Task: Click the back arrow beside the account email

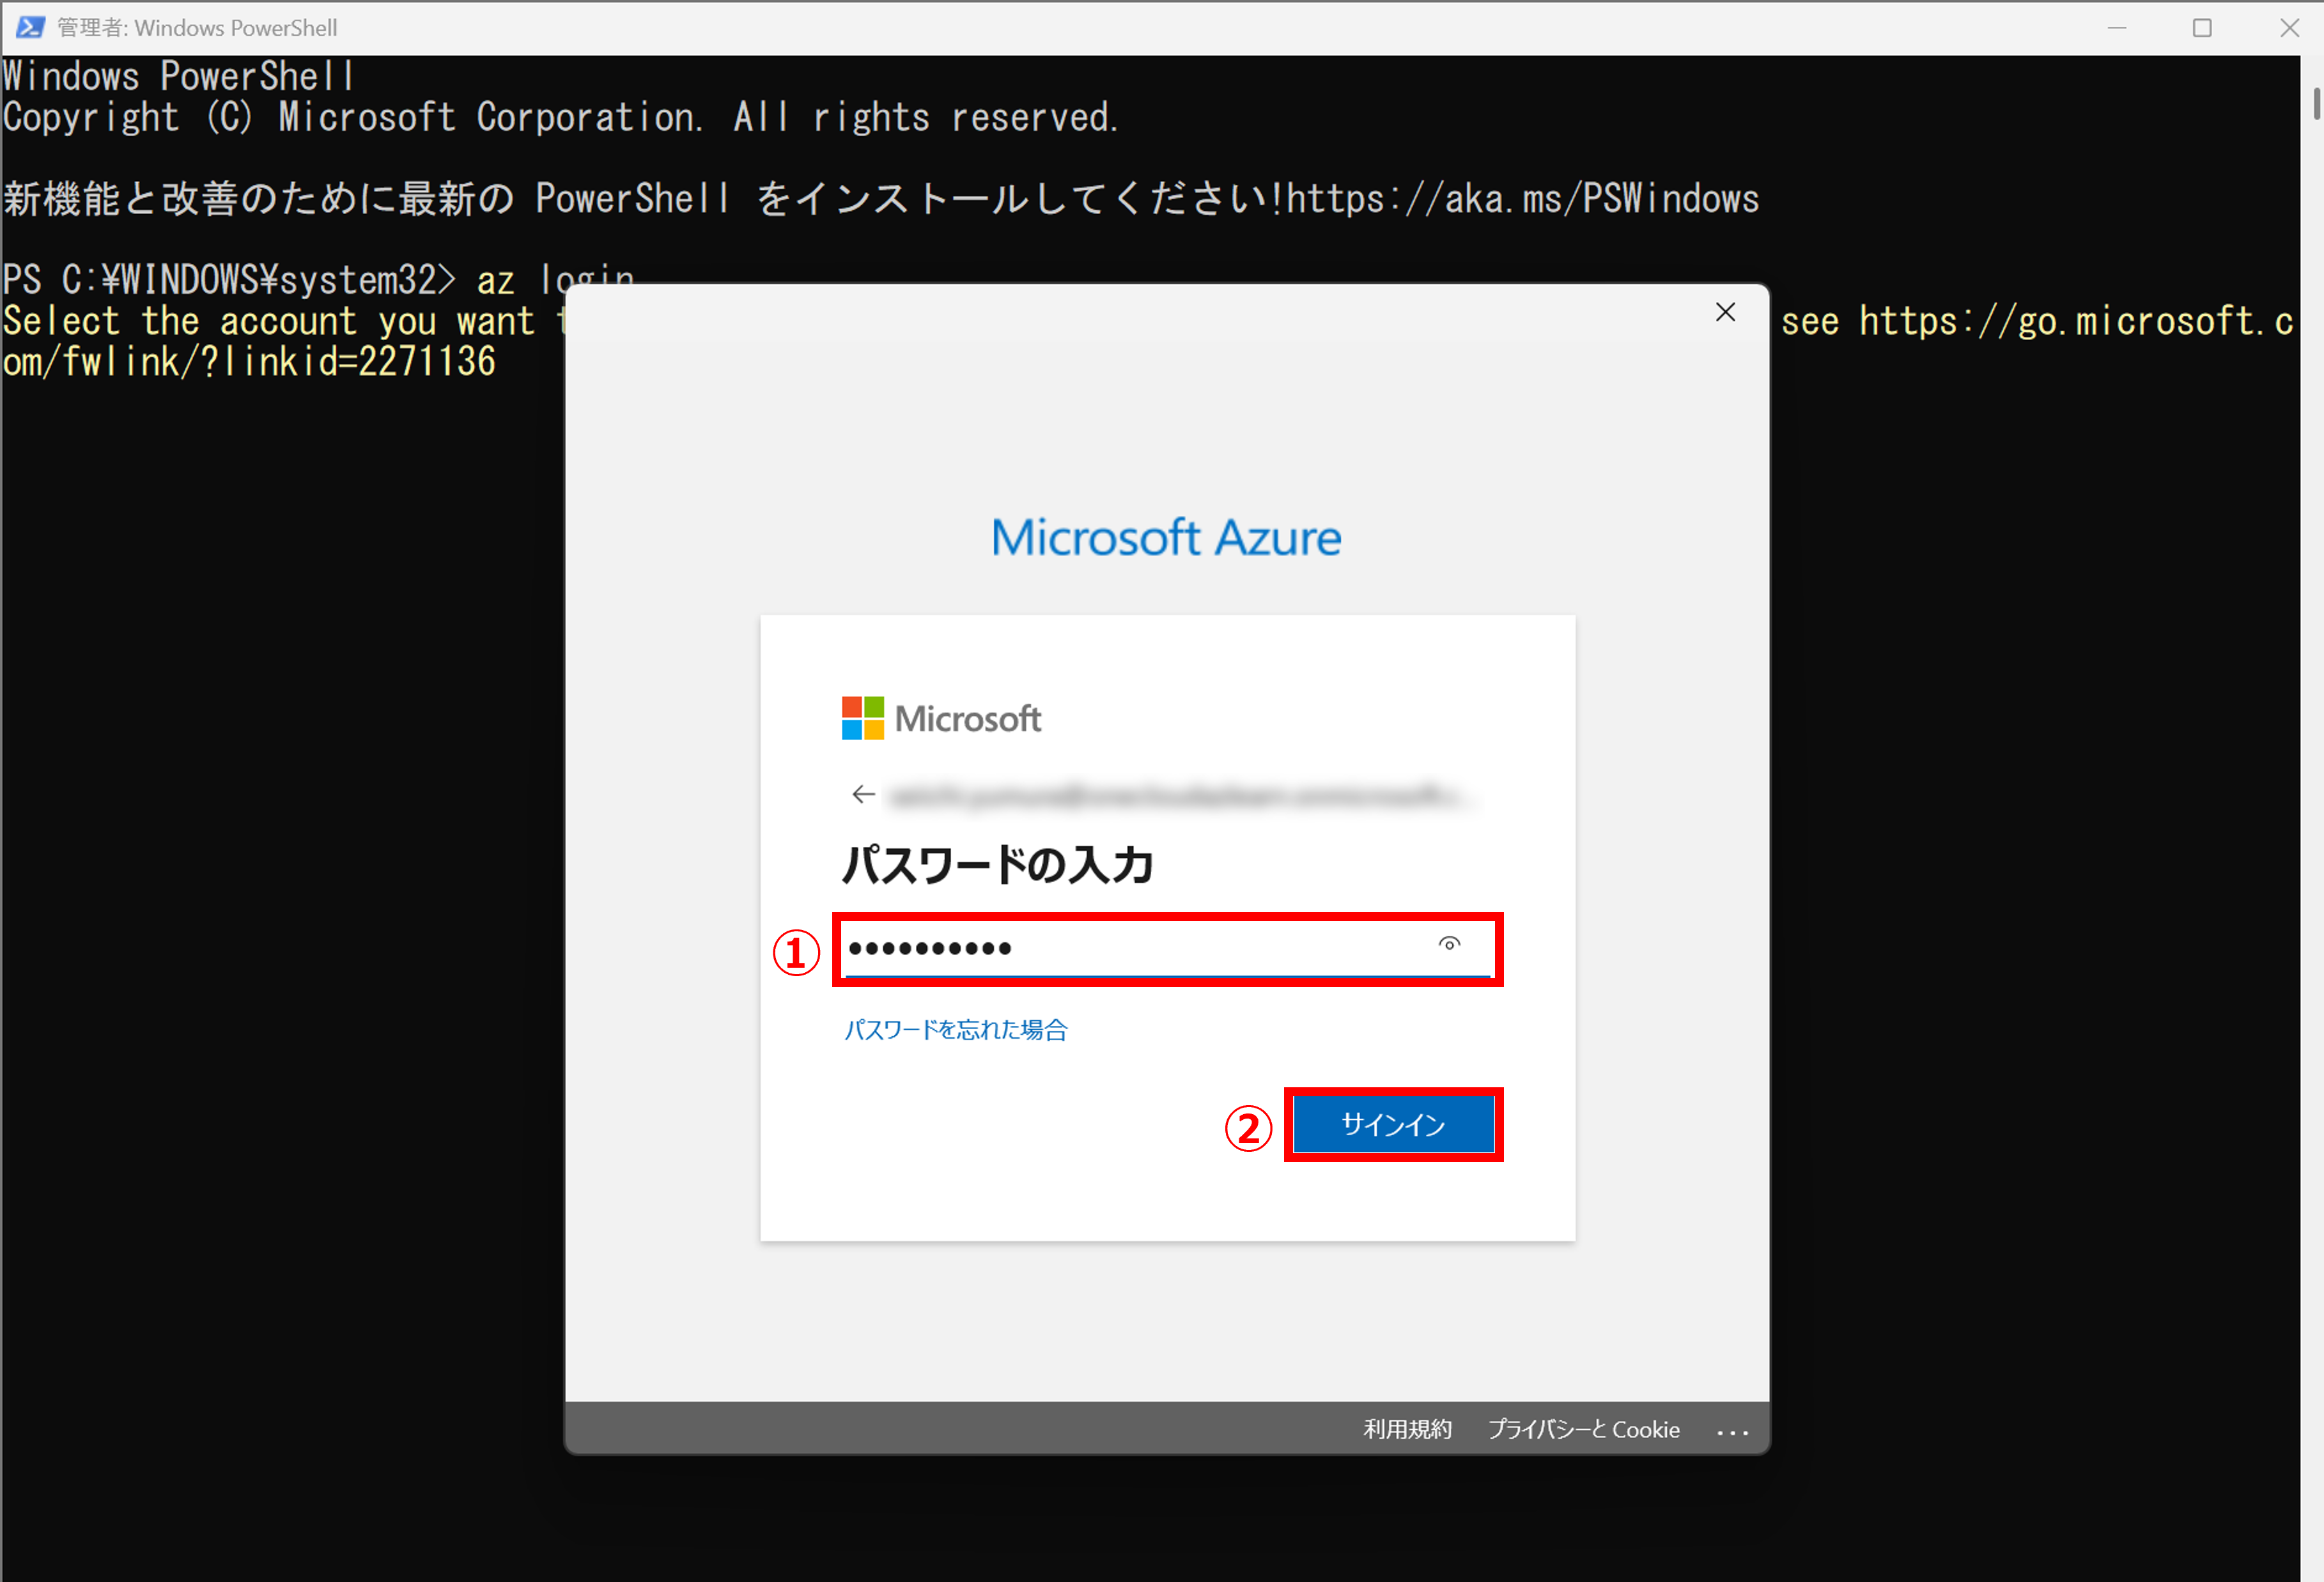Action: (863, 794)
